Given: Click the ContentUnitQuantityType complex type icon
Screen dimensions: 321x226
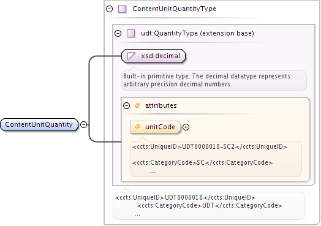Looking at the screenshot, I should (x=123, y=9).
